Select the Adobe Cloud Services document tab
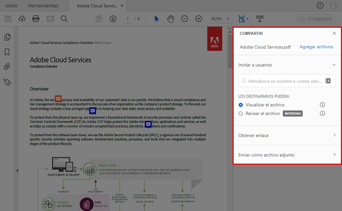Image resolution: width=342 pixels, height=211 pixels. 97,6
